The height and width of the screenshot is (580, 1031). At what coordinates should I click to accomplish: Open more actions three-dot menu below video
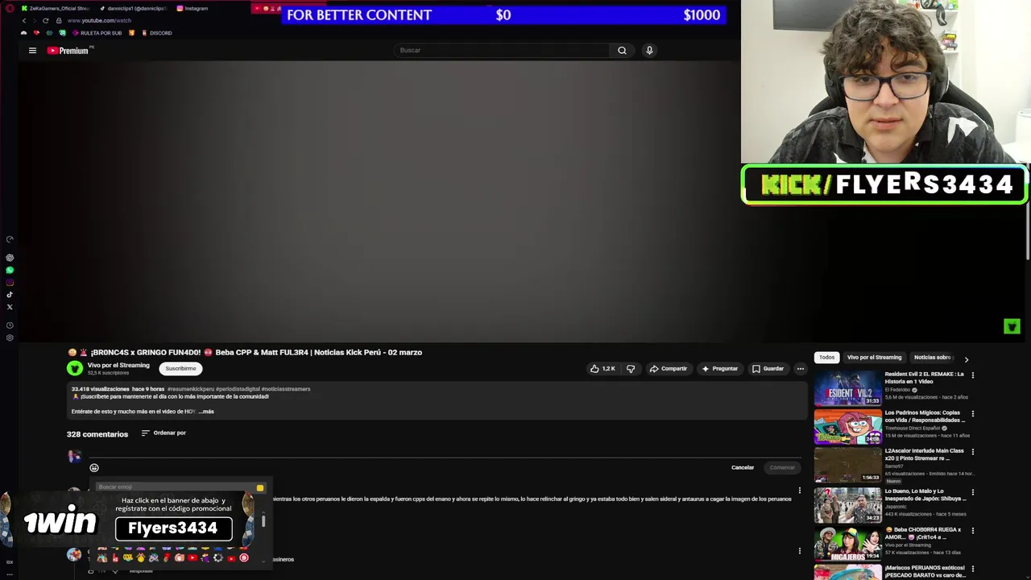[x=800, y=369]
